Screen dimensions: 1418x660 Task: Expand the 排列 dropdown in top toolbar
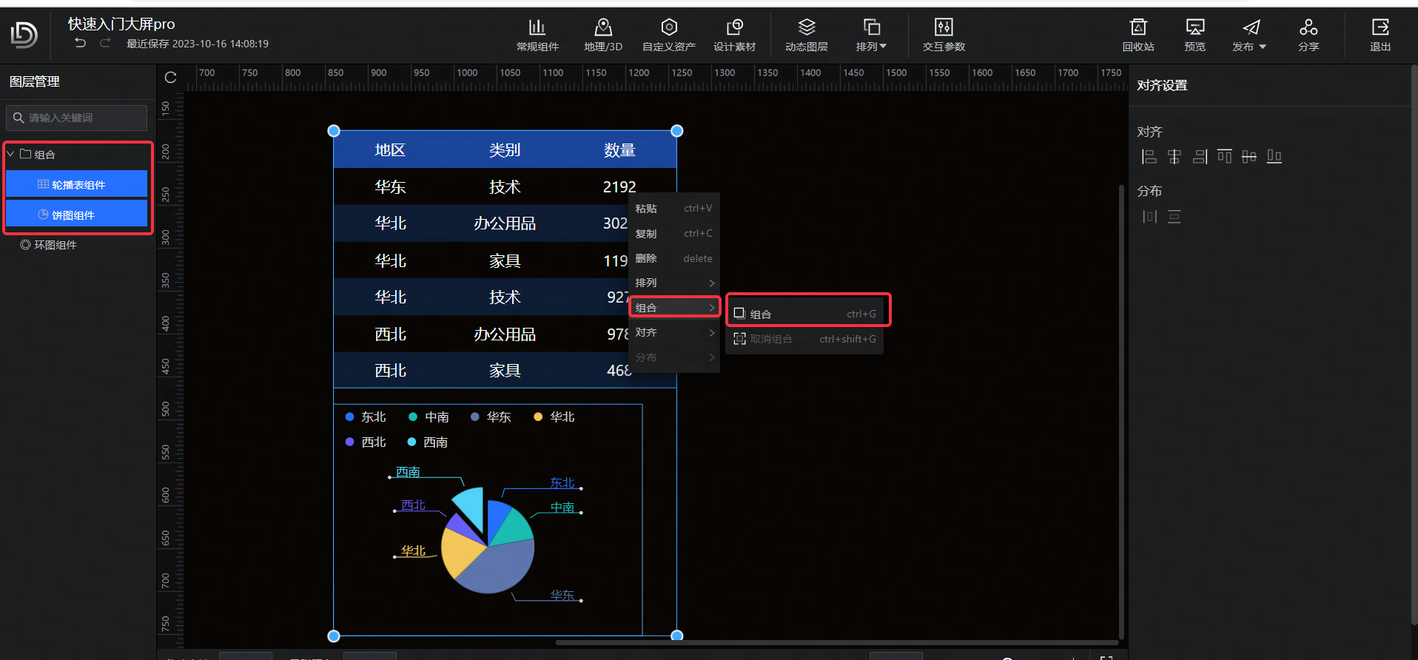pos(871,35)
